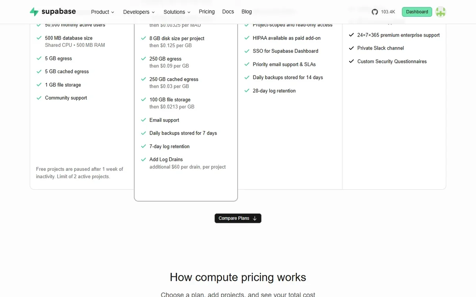Click checkmark beside 250 GB cached egress

(144, 79)
